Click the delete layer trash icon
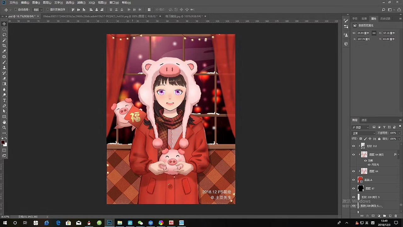The height and width of the screenshot is (227, 403). pos(397,216)
